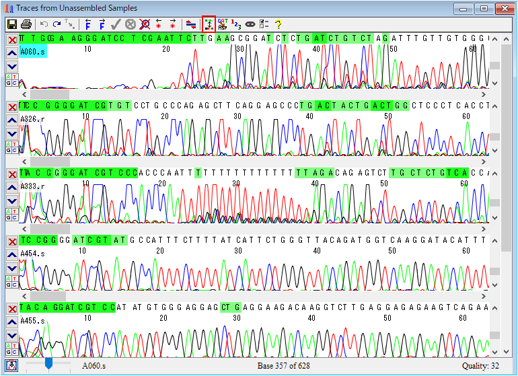
Task: Click the A060.s scale up arrow
Action: tap(494, 39)
